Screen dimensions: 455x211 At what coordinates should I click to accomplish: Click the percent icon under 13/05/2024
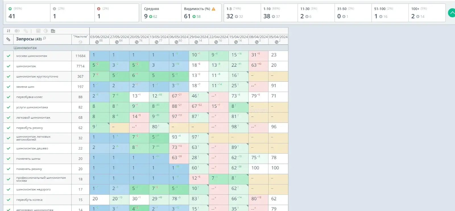pyautogui.click(x=157, y=42)
